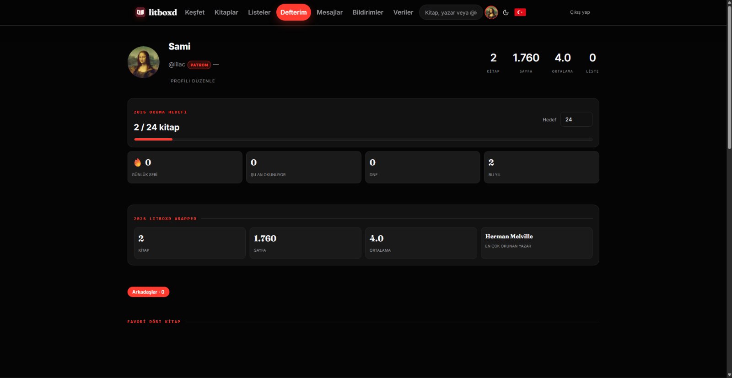Image resolution: width=732 pixels, height=378 pixels.
Task: Click the reading goal progress bar
Action: [x=363, y=139]
